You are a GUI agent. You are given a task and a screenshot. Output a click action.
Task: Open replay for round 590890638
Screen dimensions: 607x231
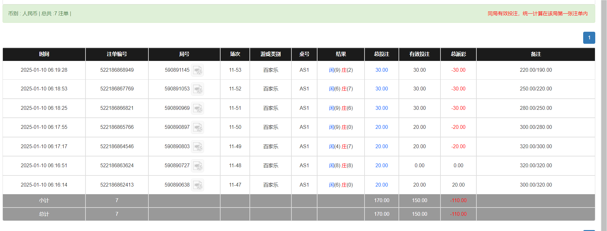click(x=197, y=185)
